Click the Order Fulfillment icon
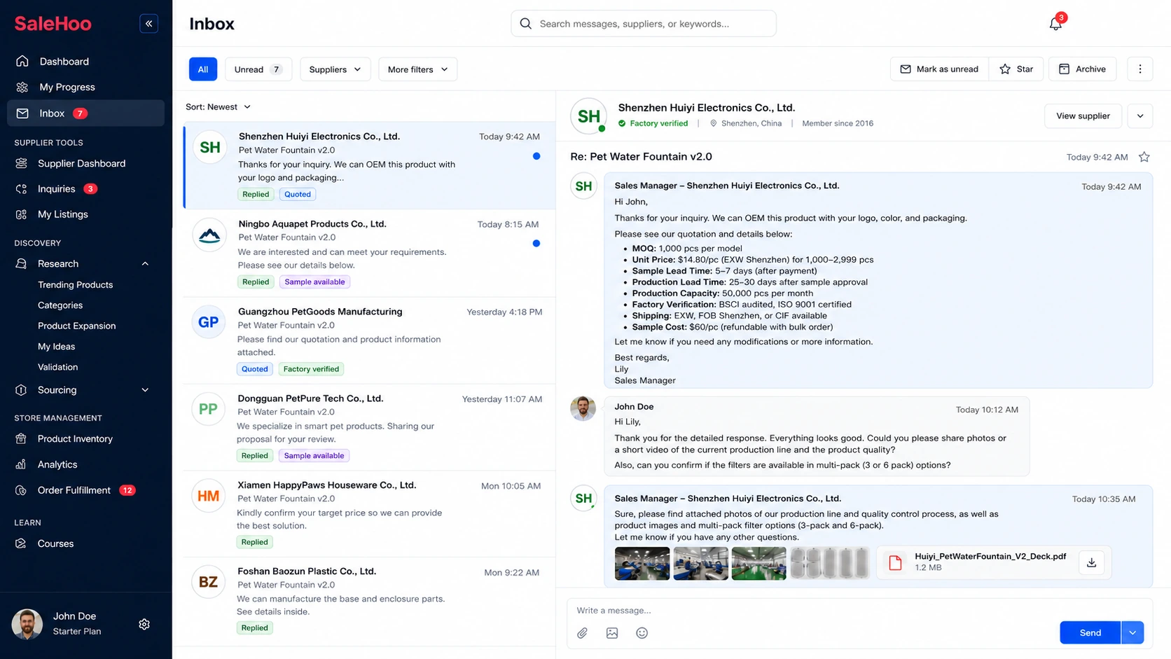The image size is (1171, 659). click(21, 490)
